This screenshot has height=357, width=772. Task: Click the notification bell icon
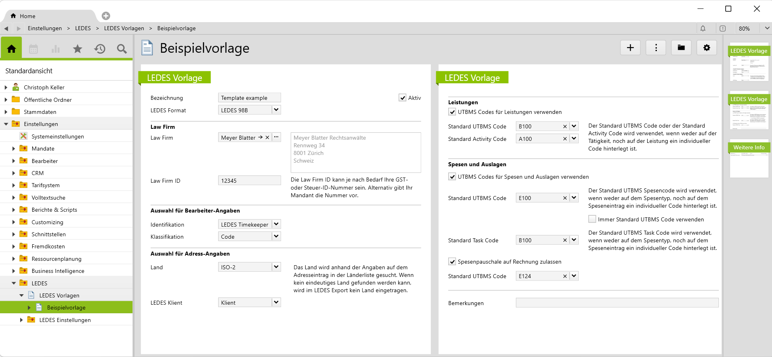(703, 29)
